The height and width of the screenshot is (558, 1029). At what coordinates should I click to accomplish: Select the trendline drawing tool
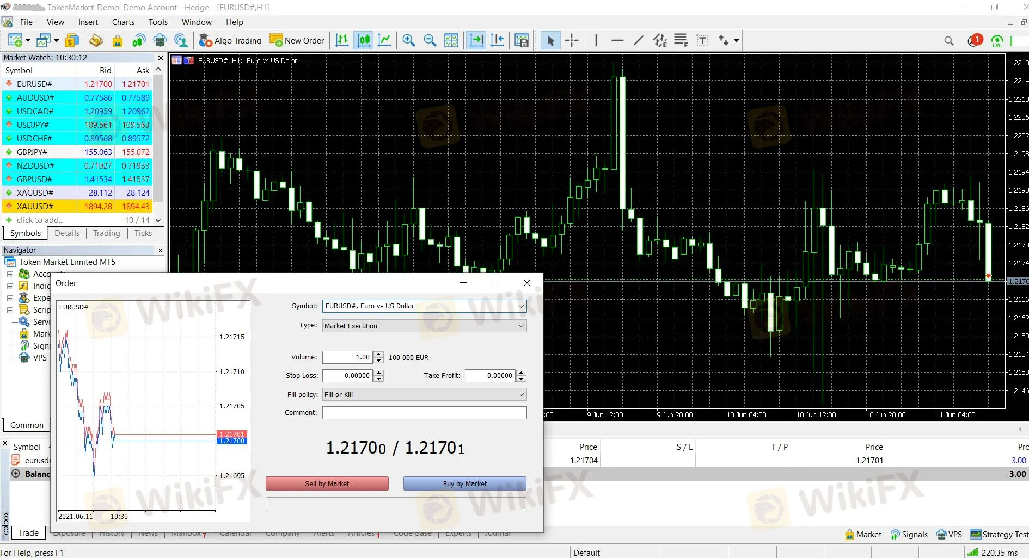(x=639, y=40)
